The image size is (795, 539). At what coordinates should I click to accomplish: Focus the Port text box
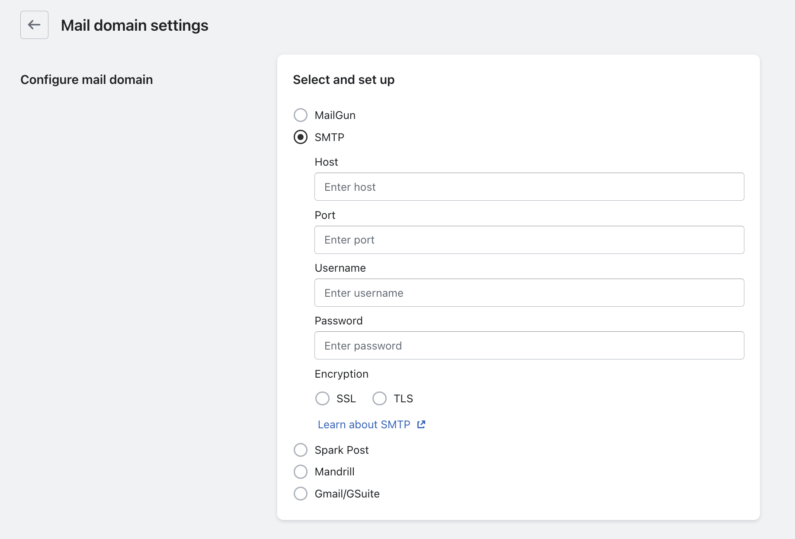[x=529, y=240]
